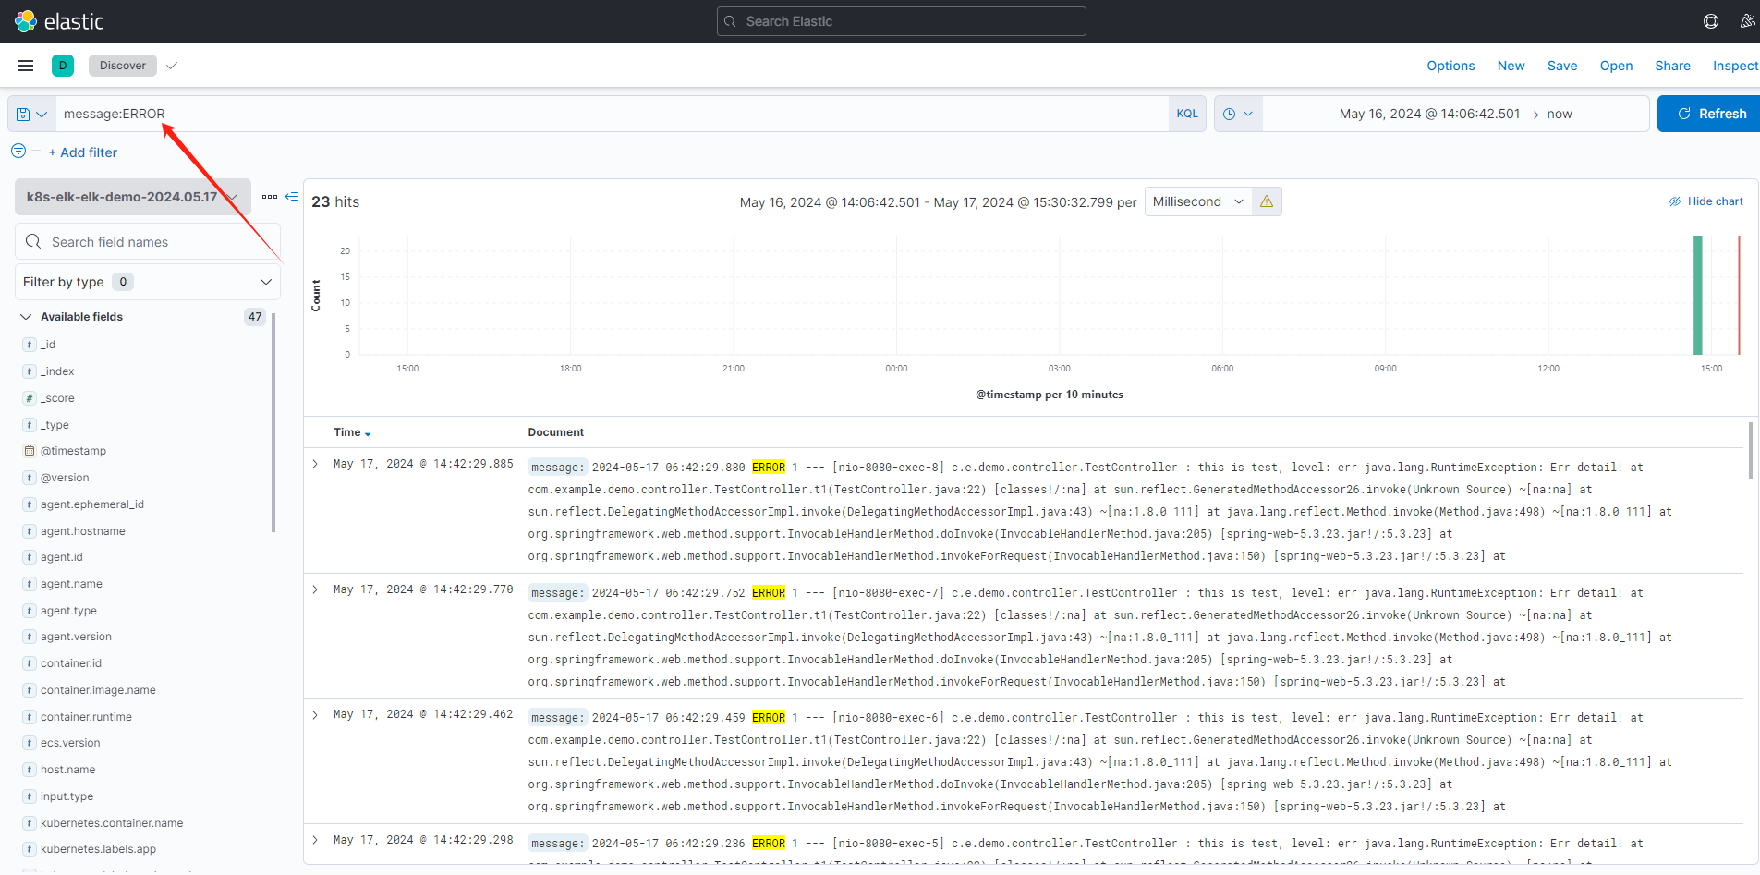Open the newsfeed icon at top right
The height and width of the screenshot is (875, 1760).
click(1747, 21)
